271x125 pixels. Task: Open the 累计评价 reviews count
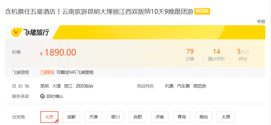point(216,55)
